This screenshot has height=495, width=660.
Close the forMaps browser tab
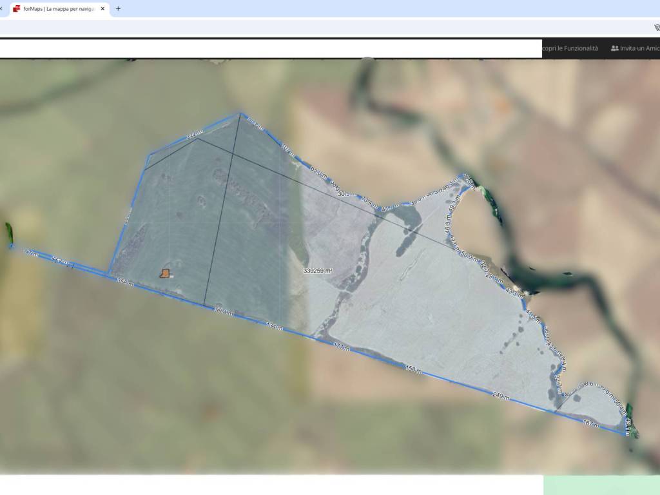102,9
